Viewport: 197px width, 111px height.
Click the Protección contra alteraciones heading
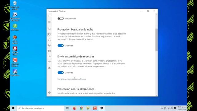coord(76,89)
